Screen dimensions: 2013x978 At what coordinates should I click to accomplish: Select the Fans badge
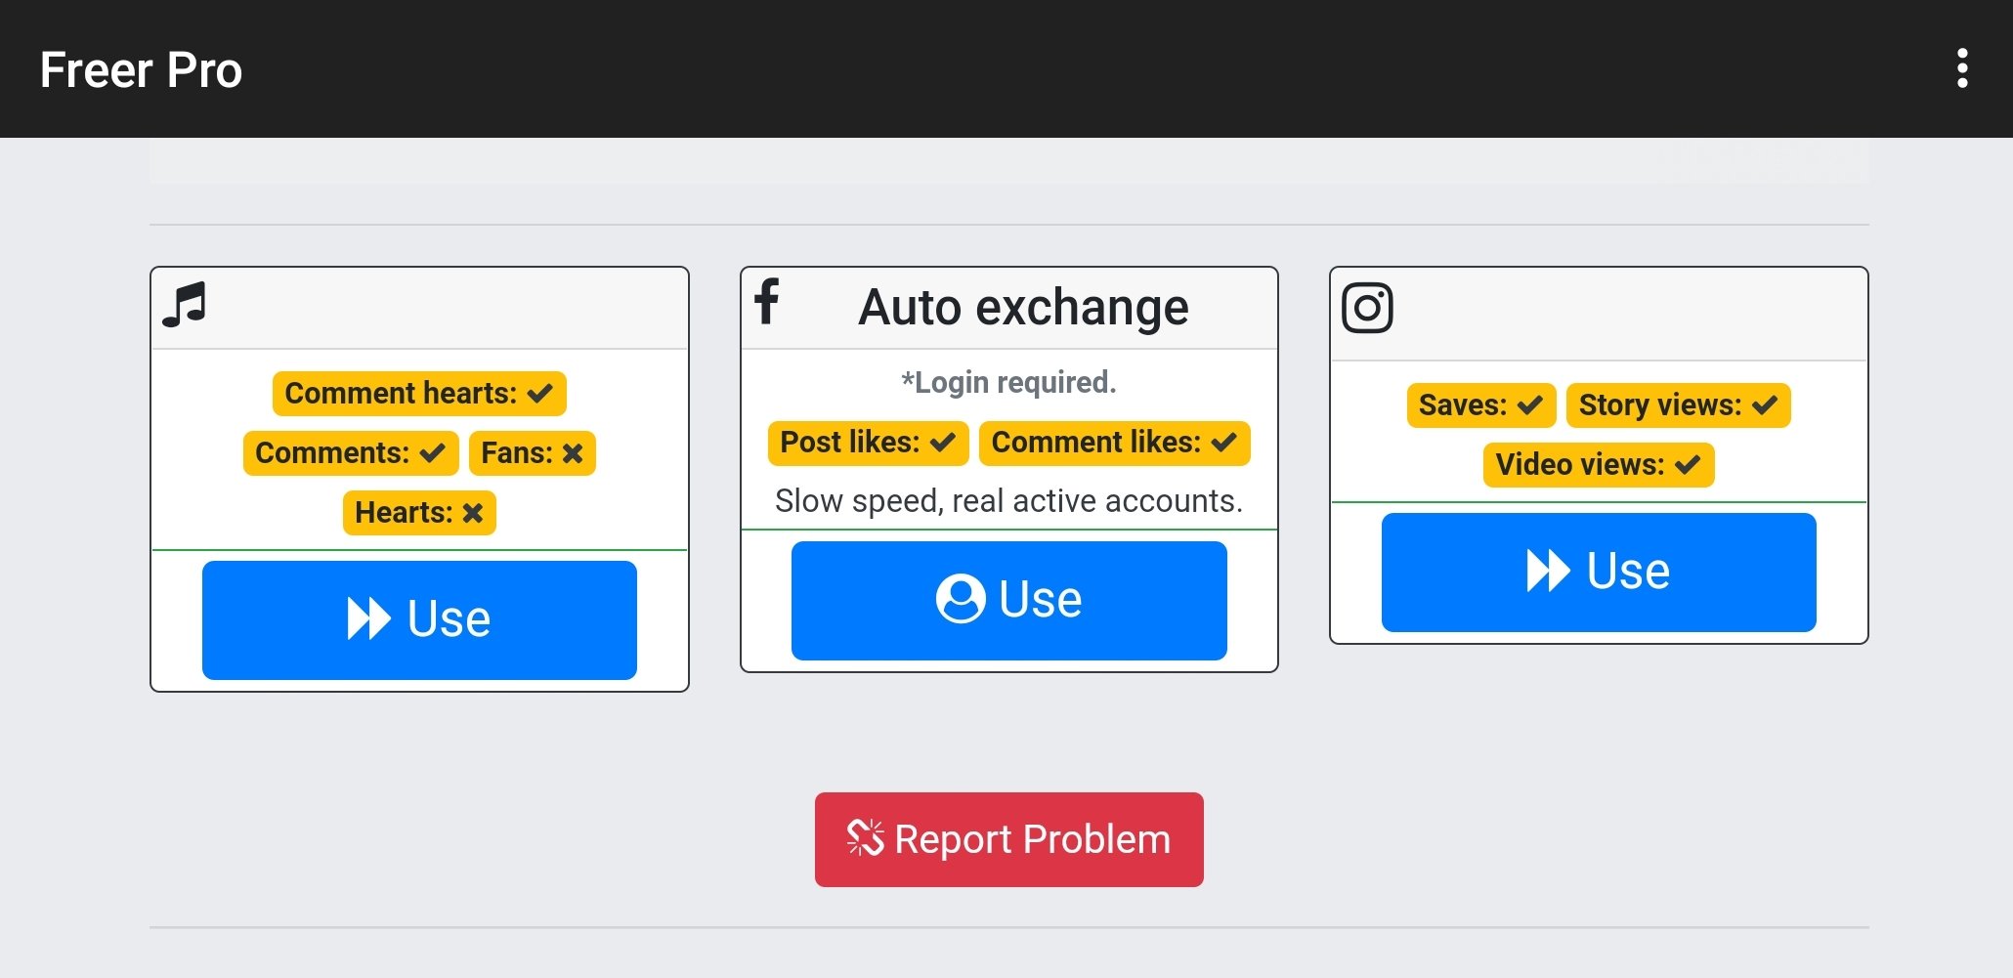click(x=533, y=453)
